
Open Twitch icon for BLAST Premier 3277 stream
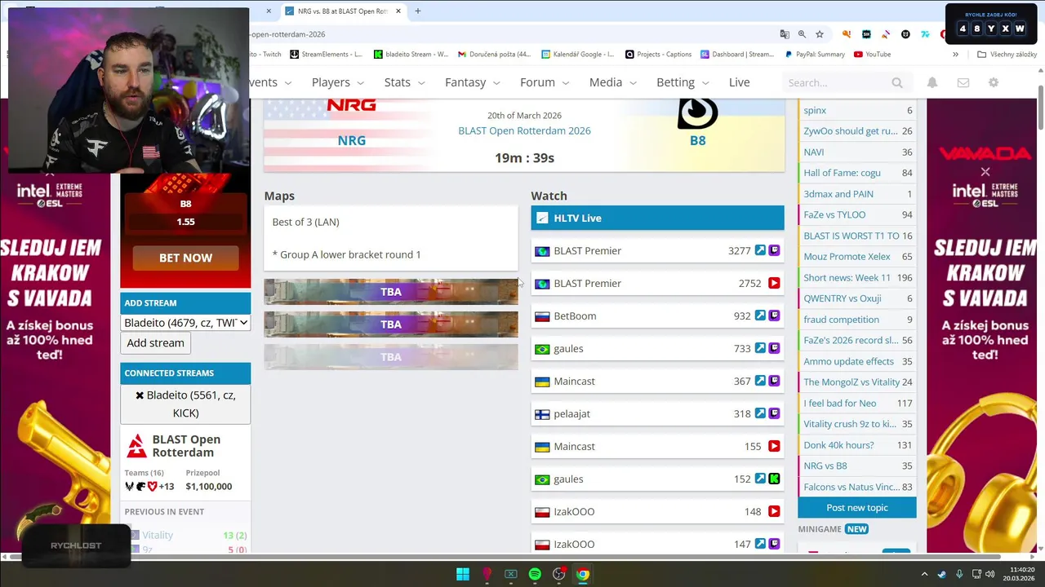[774, 250]
